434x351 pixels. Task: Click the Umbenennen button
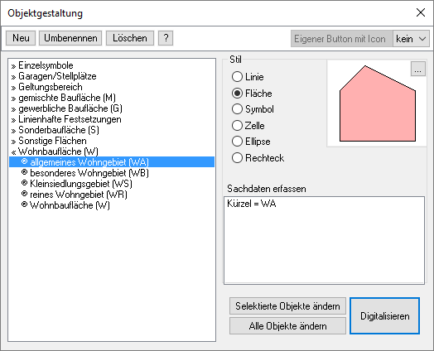click(70, 38)
